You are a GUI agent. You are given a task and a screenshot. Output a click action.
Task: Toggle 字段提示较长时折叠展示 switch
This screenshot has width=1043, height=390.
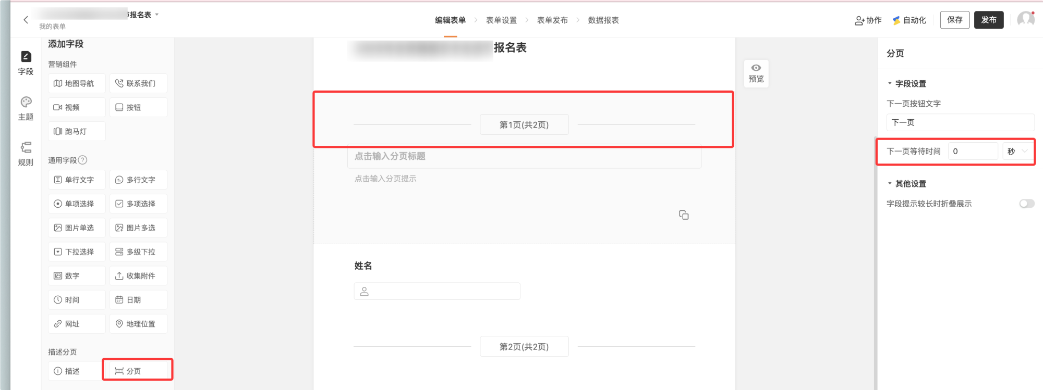(1027, 204)
